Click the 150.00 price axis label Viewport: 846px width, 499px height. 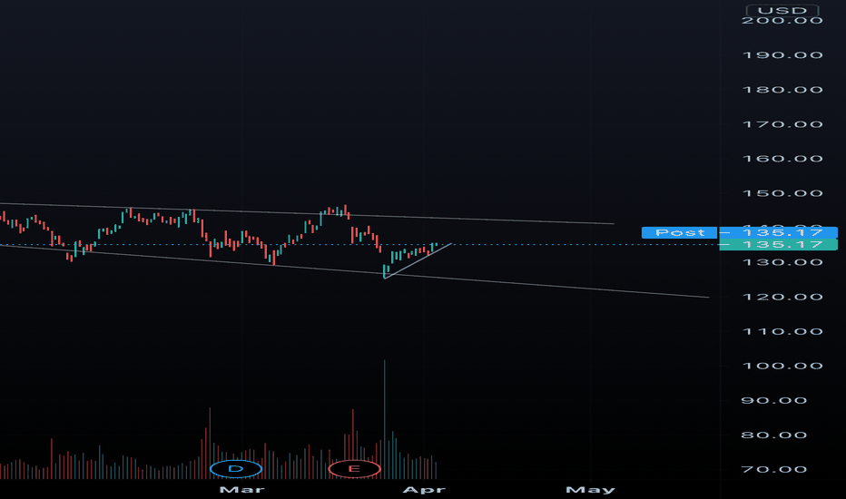coord(782,193)
